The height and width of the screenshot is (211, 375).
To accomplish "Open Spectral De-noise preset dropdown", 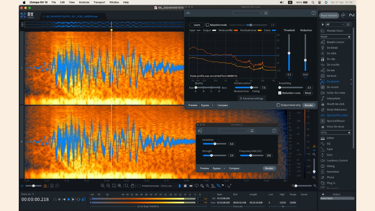I will coord(248,13).
